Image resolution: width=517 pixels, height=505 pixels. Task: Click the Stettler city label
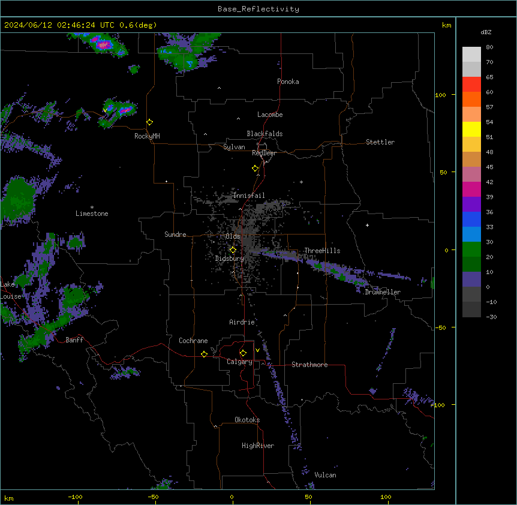point(380,142)
